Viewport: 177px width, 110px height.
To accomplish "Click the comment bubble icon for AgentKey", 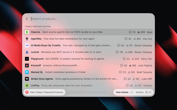I will point(126,39).
